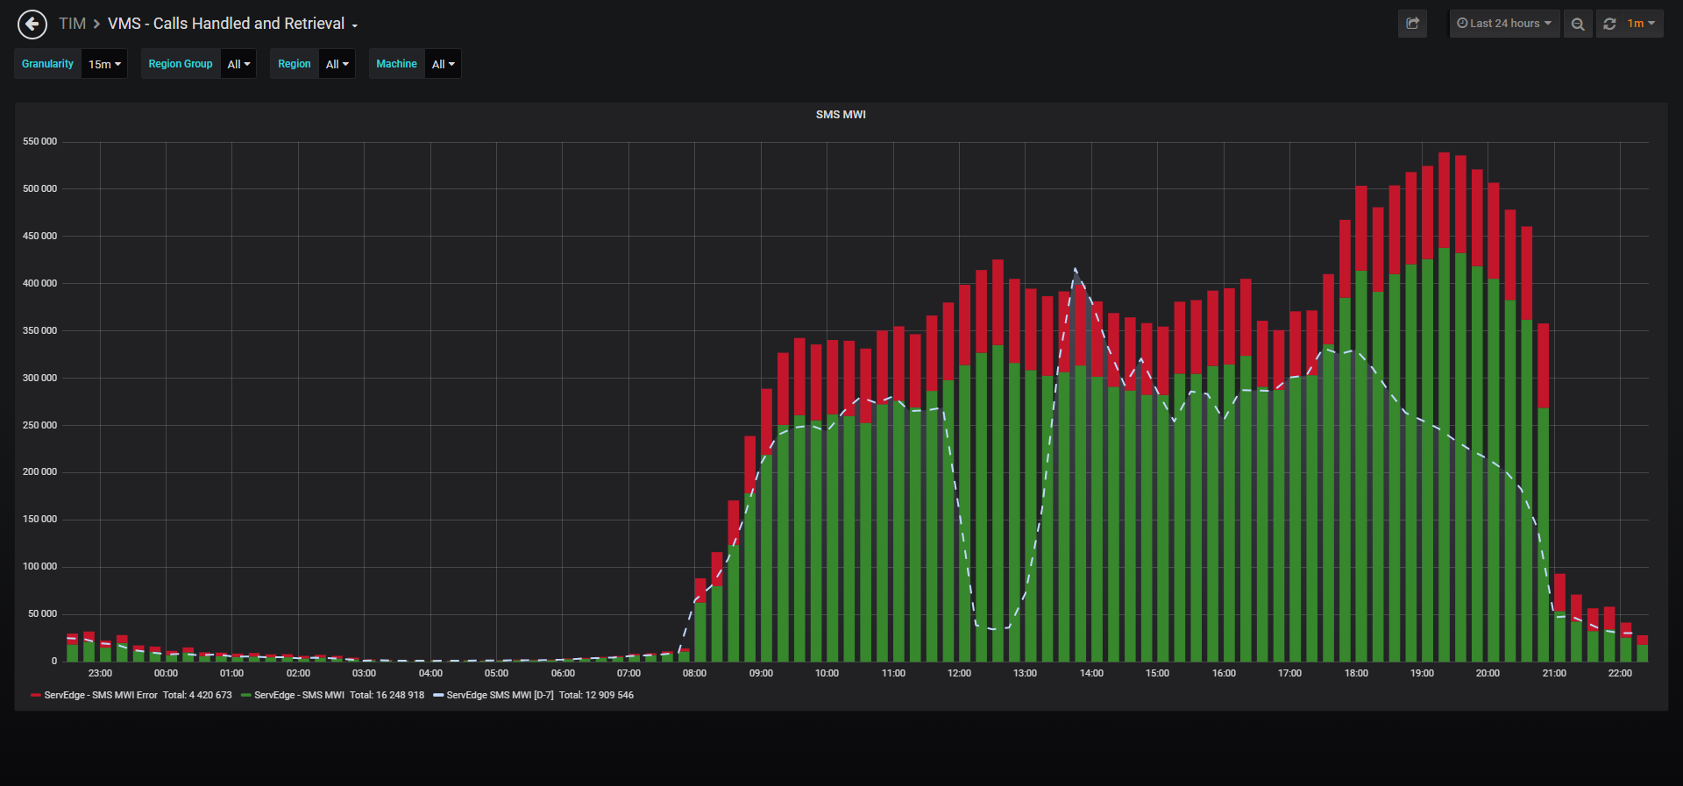Open the Region Group All dropdown

[238, 64]
